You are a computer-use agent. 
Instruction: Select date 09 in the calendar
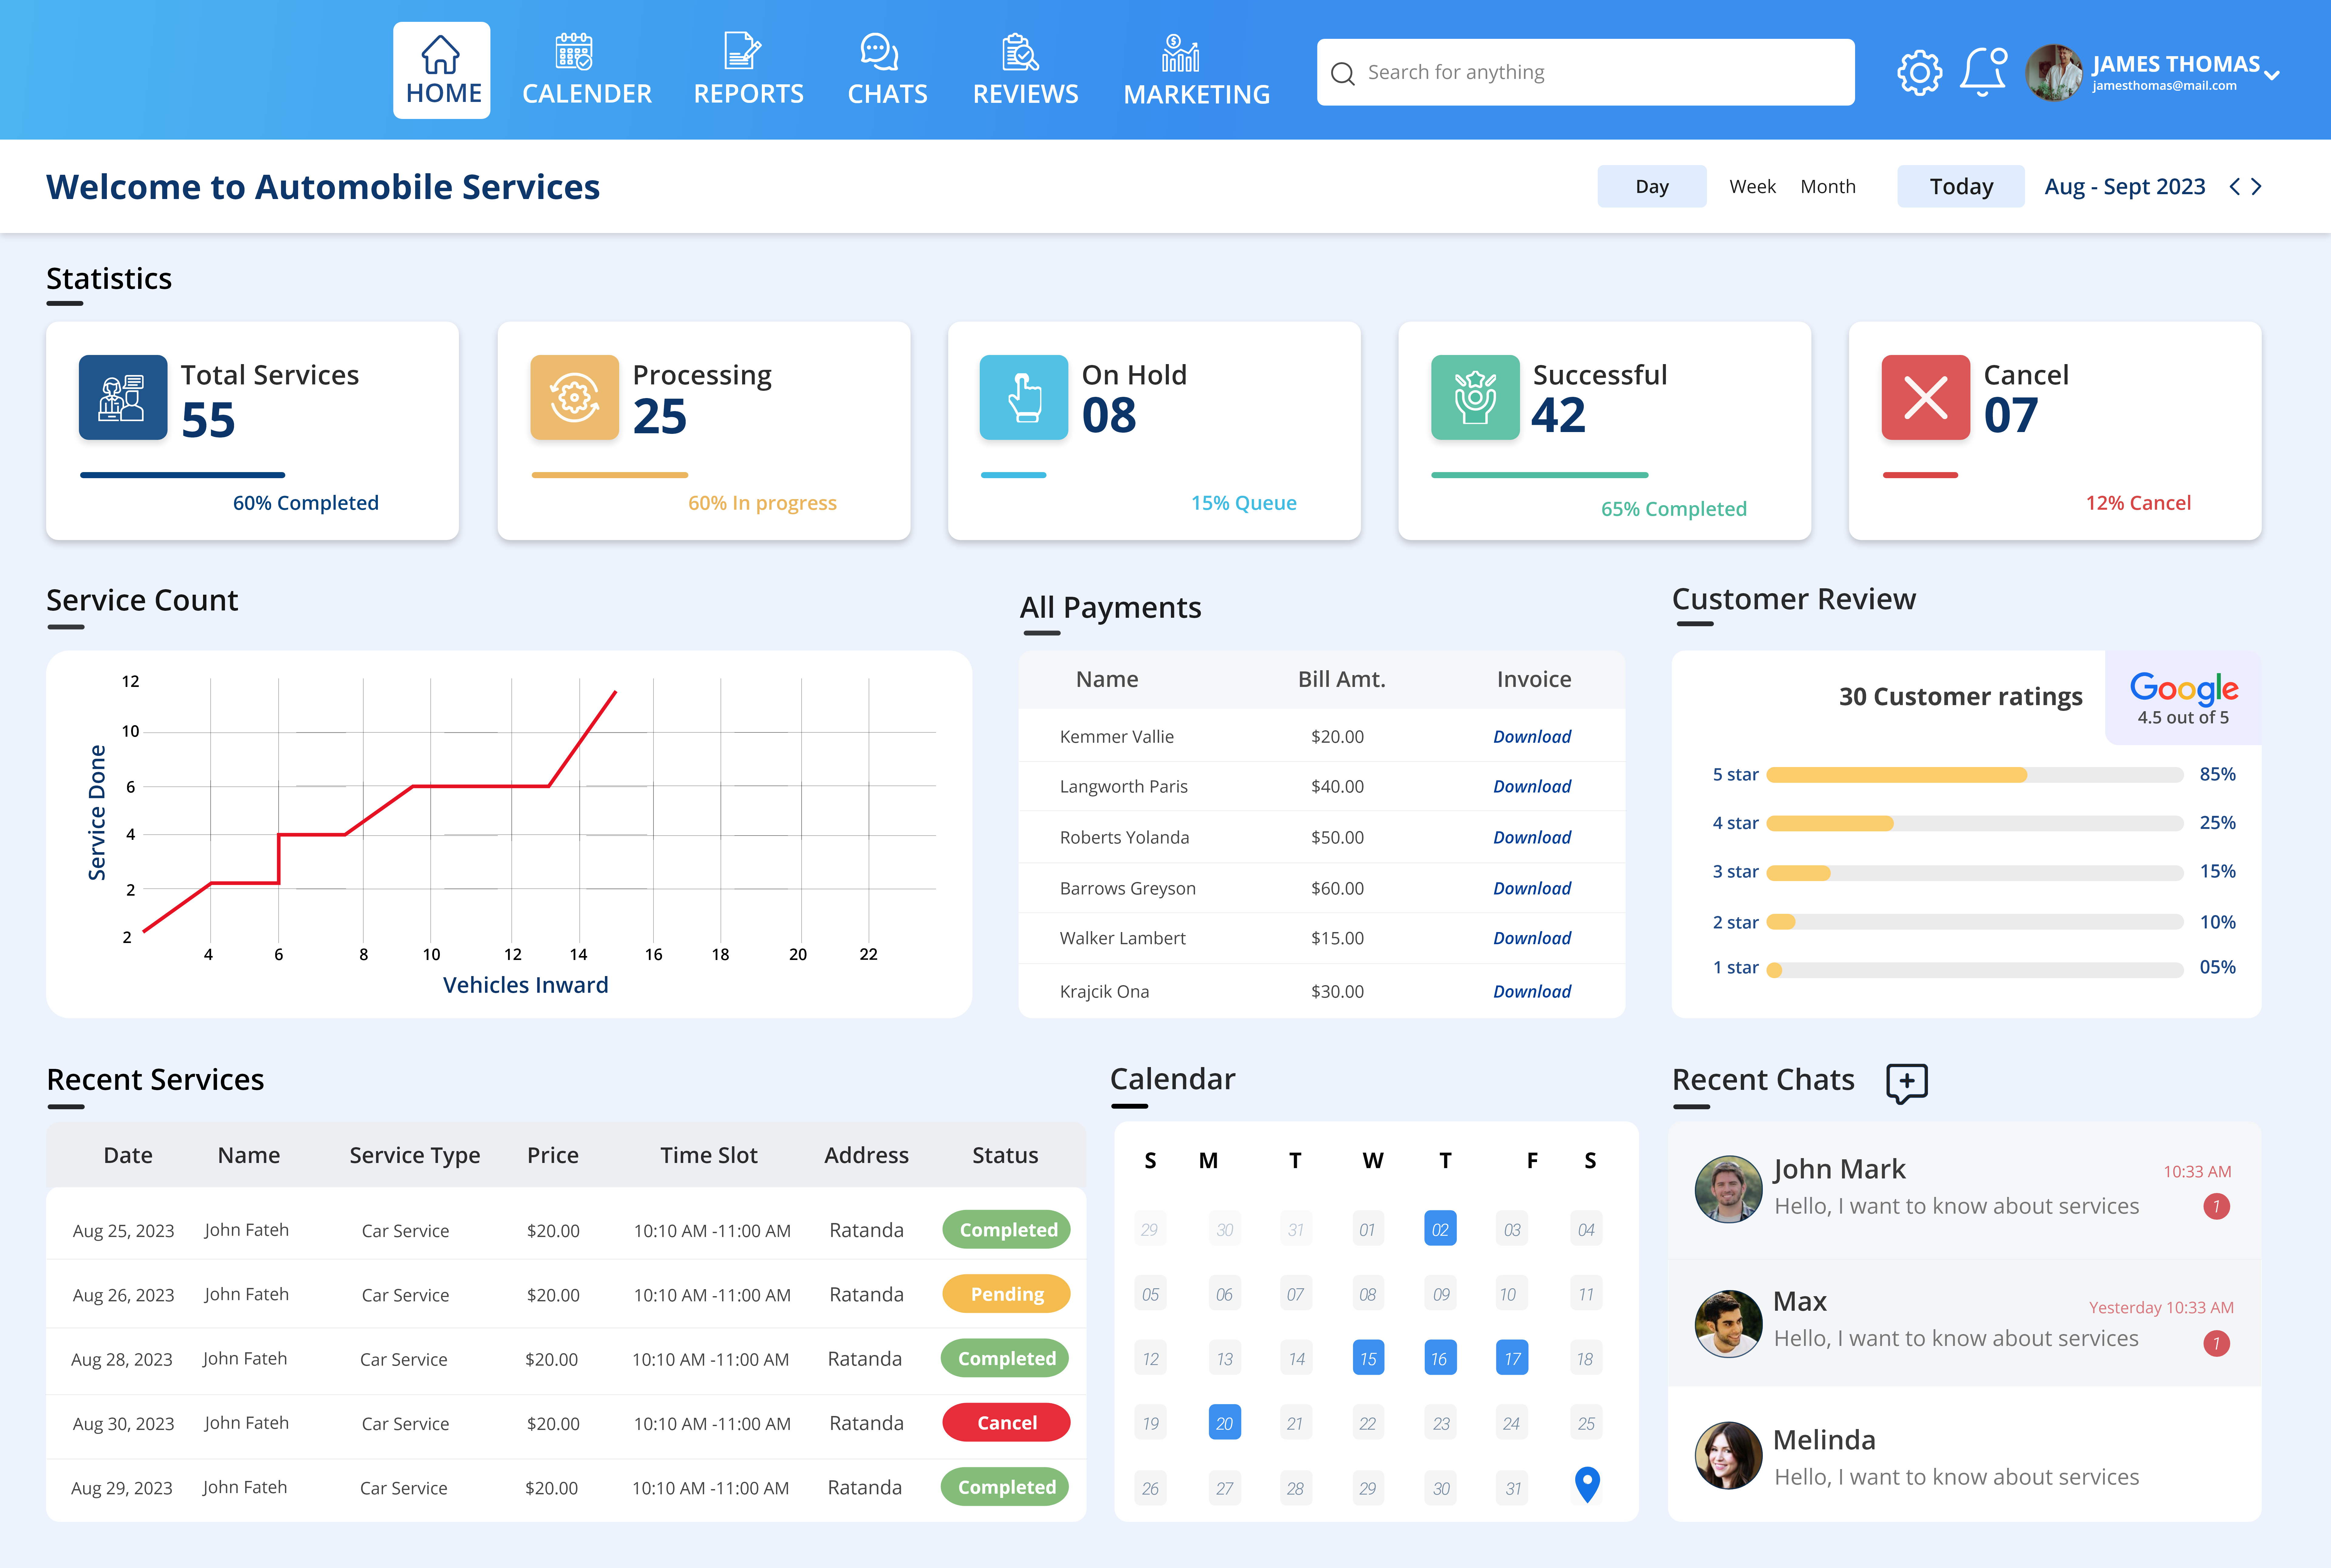(1440, 1294)
